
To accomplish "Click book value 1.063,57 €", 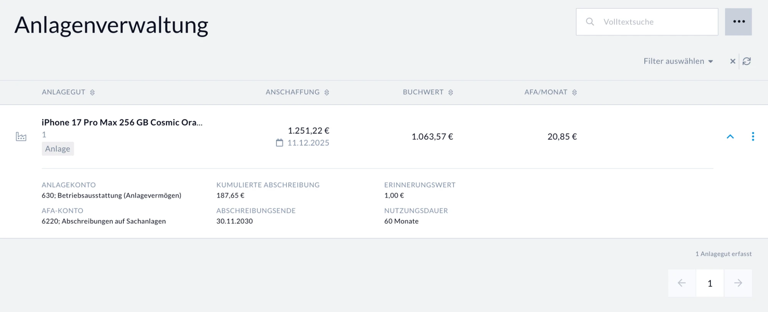I will (432, 137).
